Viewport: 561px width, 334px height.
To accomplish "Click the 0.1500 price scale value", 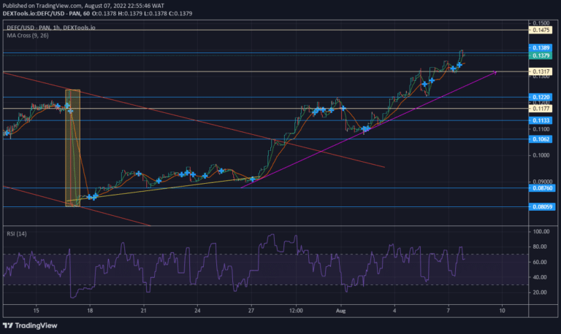I will click(x=541, y=23).
